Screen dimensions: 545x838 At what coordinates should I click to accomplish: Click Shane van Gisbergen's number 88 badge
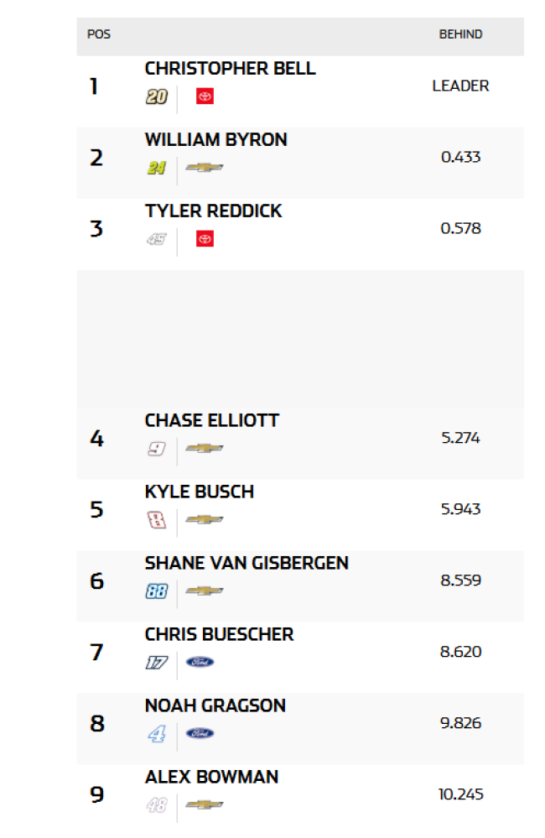[x=157, y=591]
